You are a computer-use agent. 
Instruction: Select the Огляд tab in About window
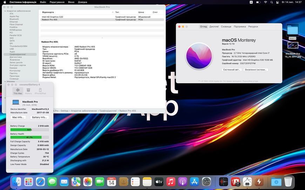(x=203, y=27)
